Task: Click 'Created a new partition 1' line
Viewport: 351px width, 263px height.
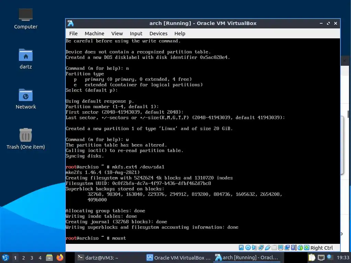Action: click(x=149, y=129)
